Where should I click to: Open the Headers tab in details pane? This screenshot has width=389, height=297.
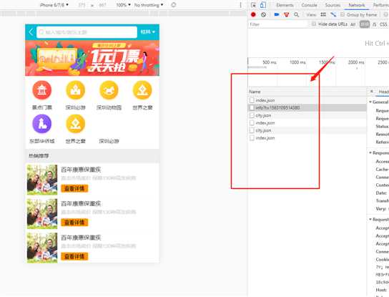click(x=383, y=92)
